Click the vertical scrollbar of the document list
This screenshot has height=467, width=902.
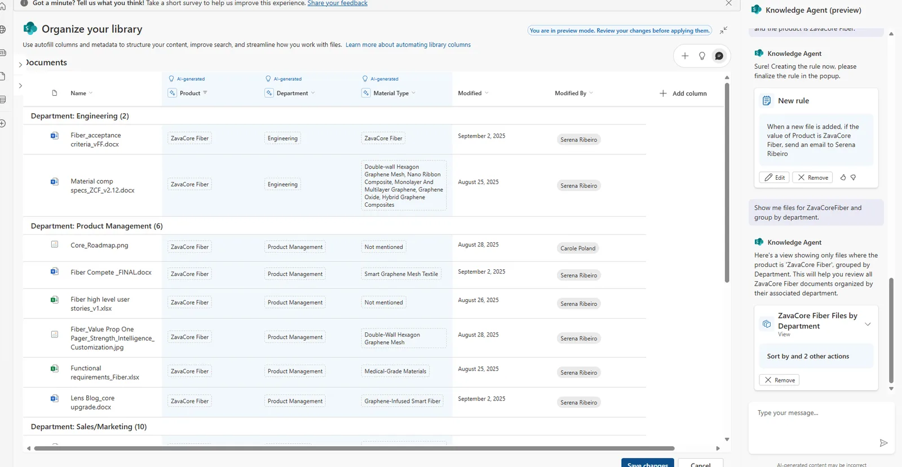[x=727, y=183]
